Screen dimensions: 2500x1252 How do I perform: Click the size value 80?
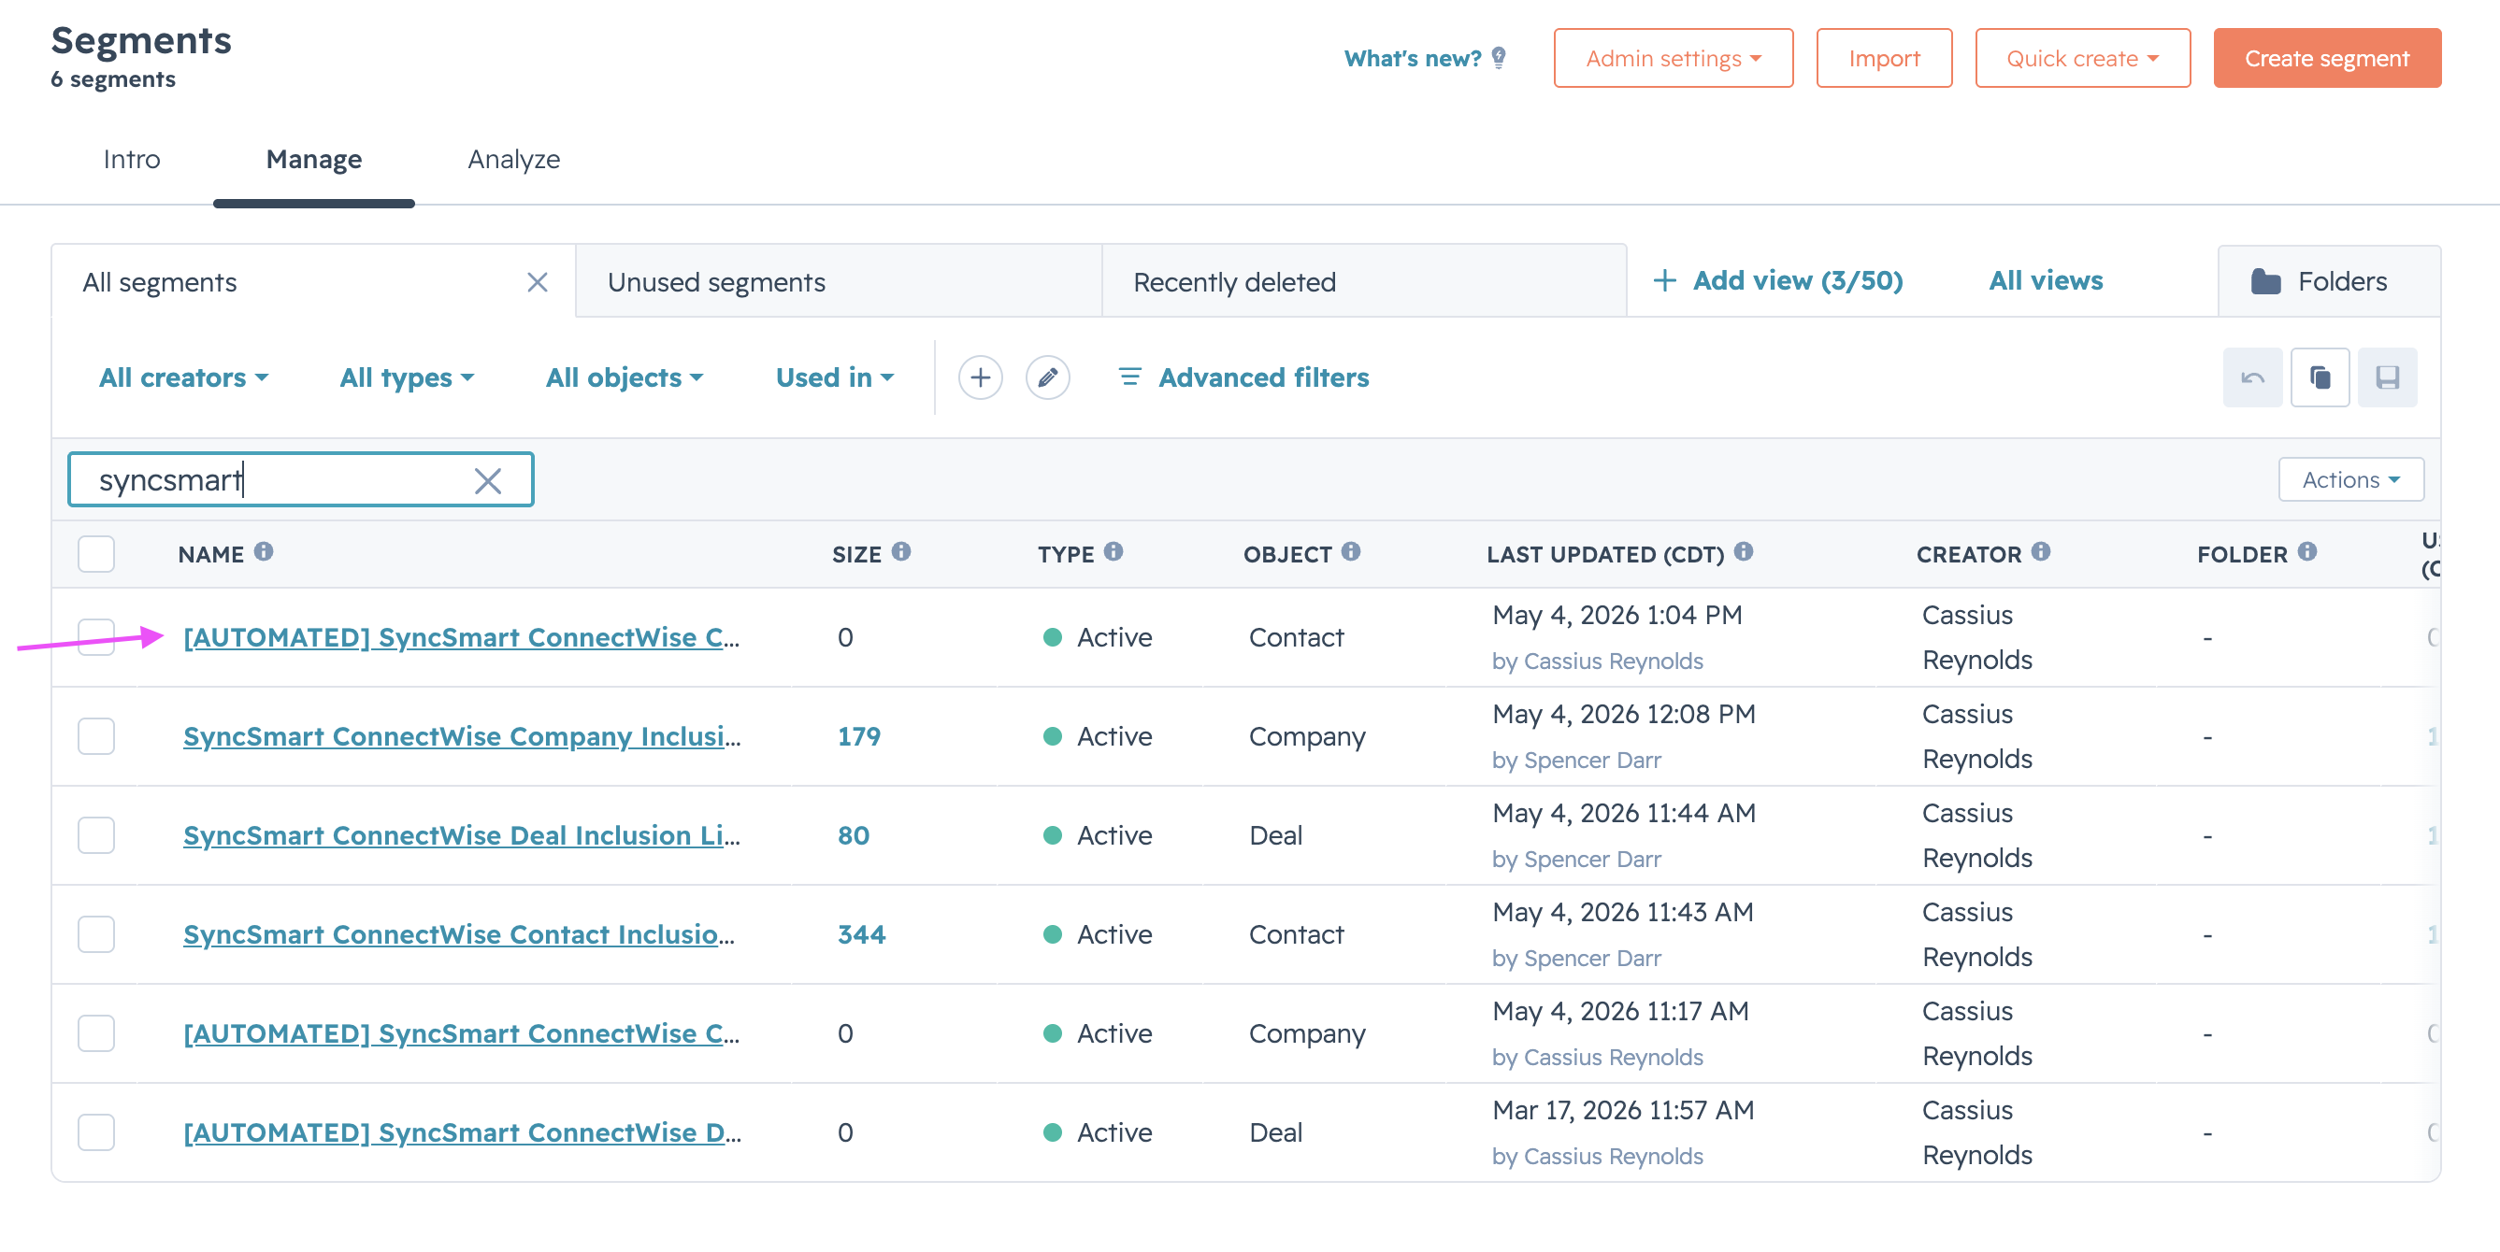tap(853, 835)
